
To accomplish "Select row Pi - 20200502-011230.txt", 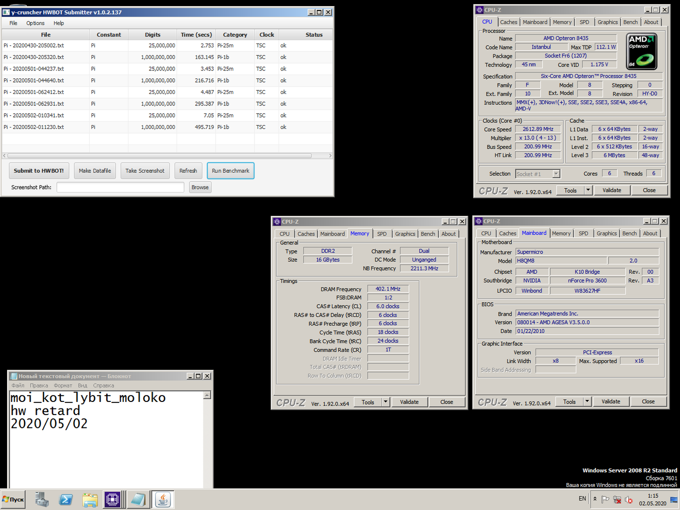I will (167, 127).
